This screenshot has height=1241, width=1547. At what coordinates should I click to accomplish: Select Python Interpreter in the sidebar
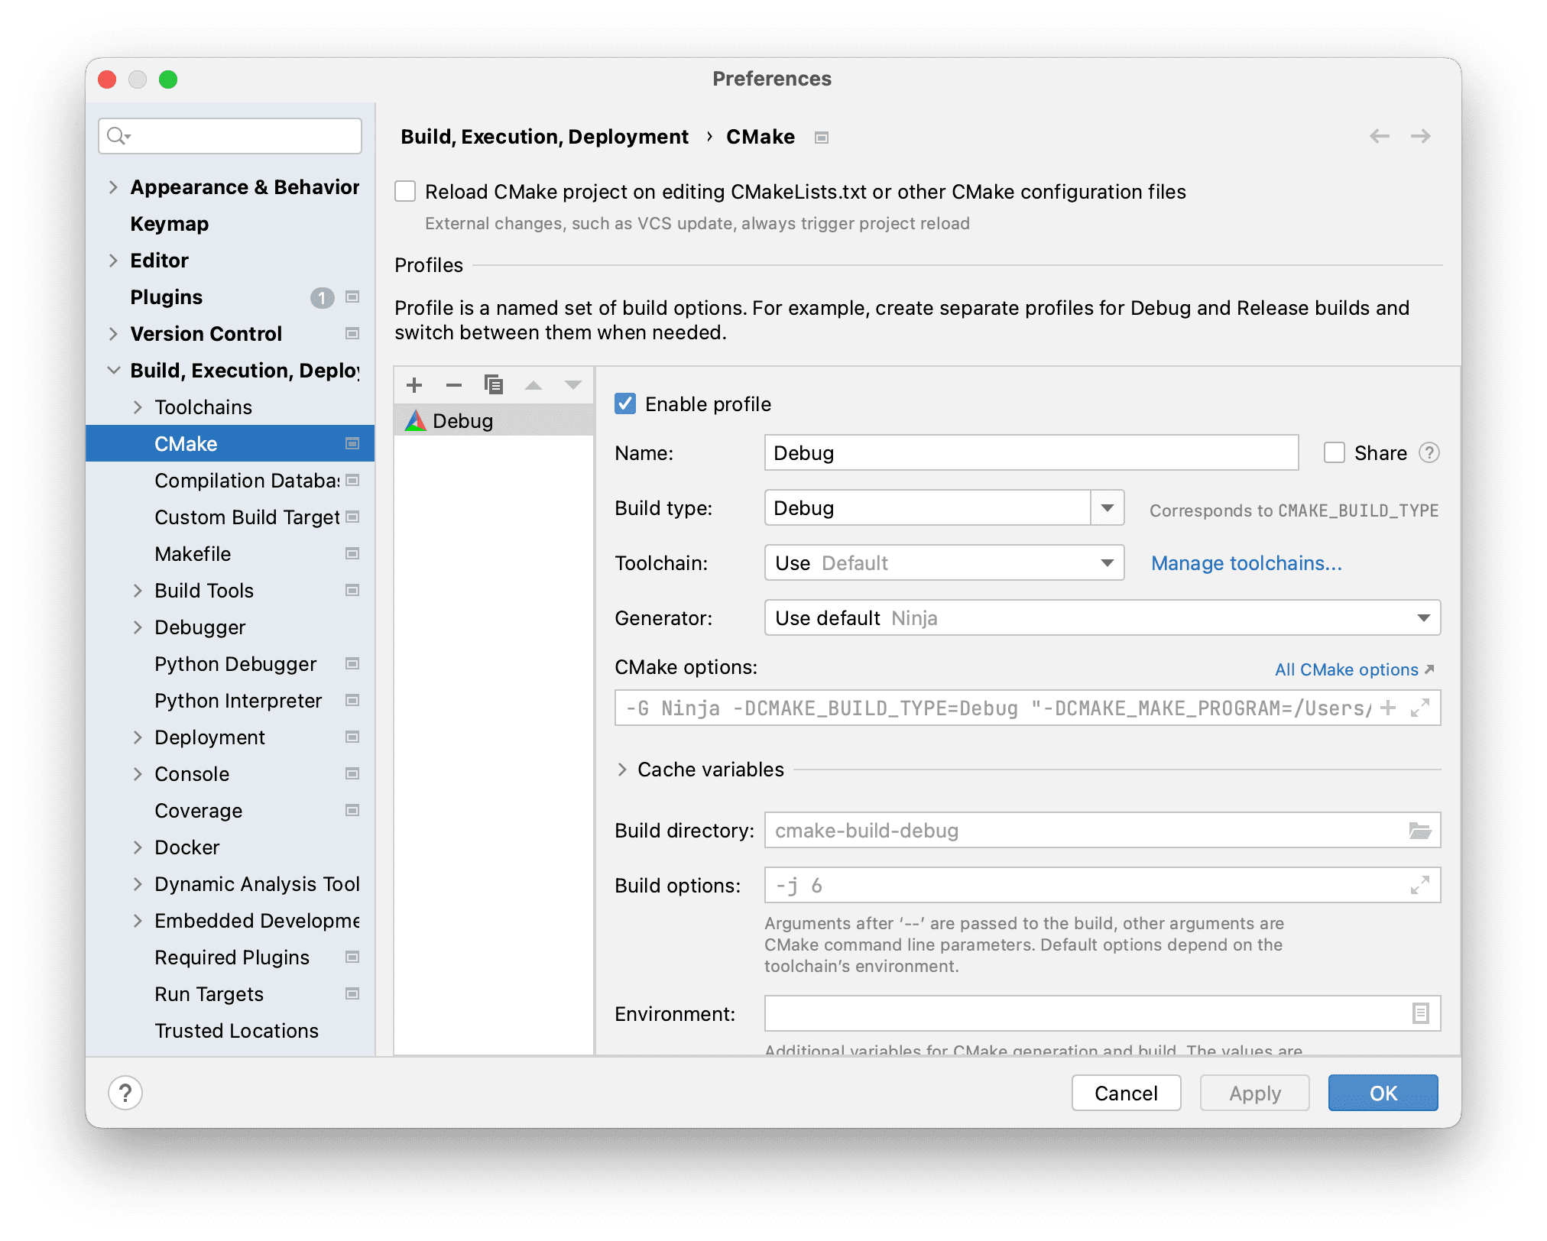[238, 701]
